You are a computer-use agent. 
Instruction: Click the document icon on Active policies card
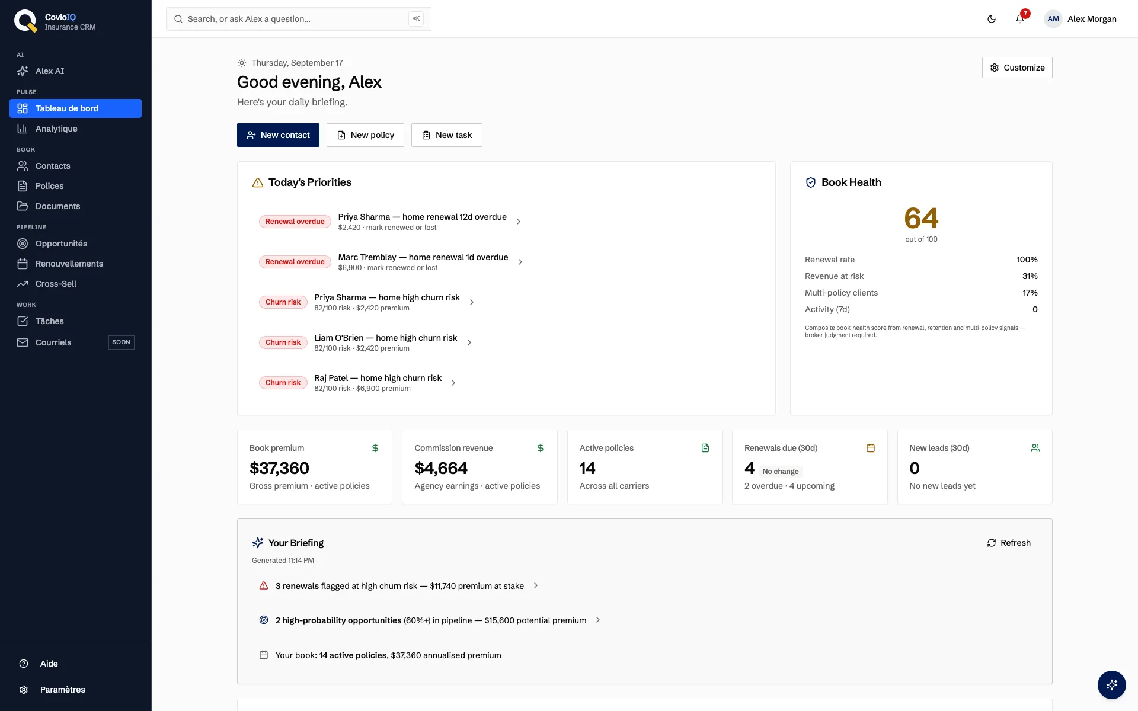pyautogui.click(x=705, y=448)
